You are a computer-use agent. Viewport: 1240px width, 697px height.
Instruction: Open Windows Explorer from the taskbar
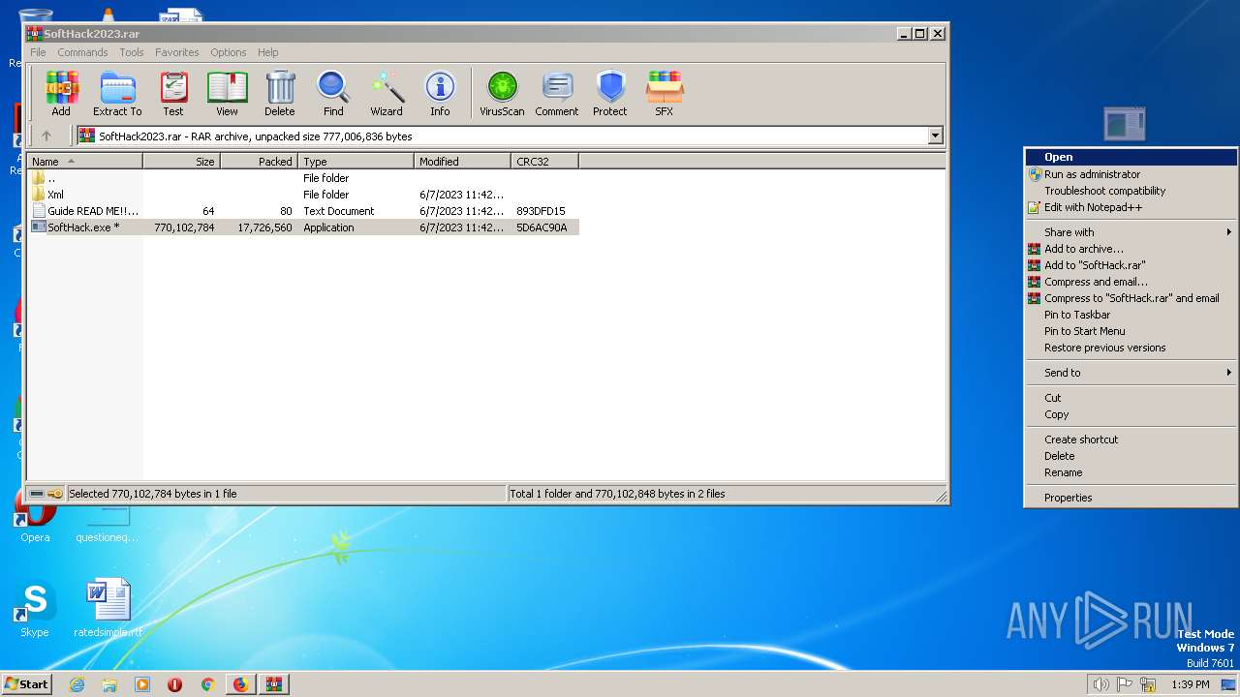109,684
